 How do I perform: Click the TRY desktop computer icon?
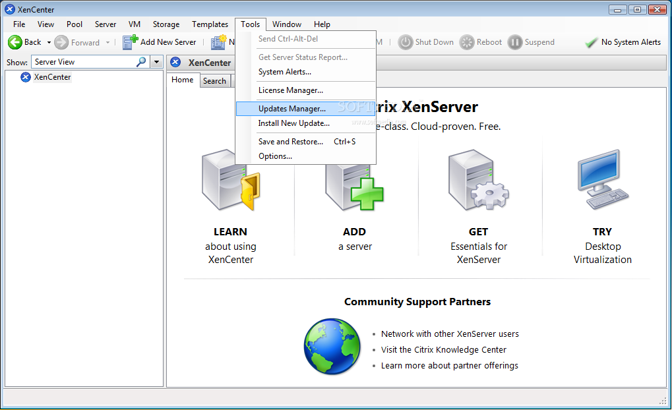603,179
